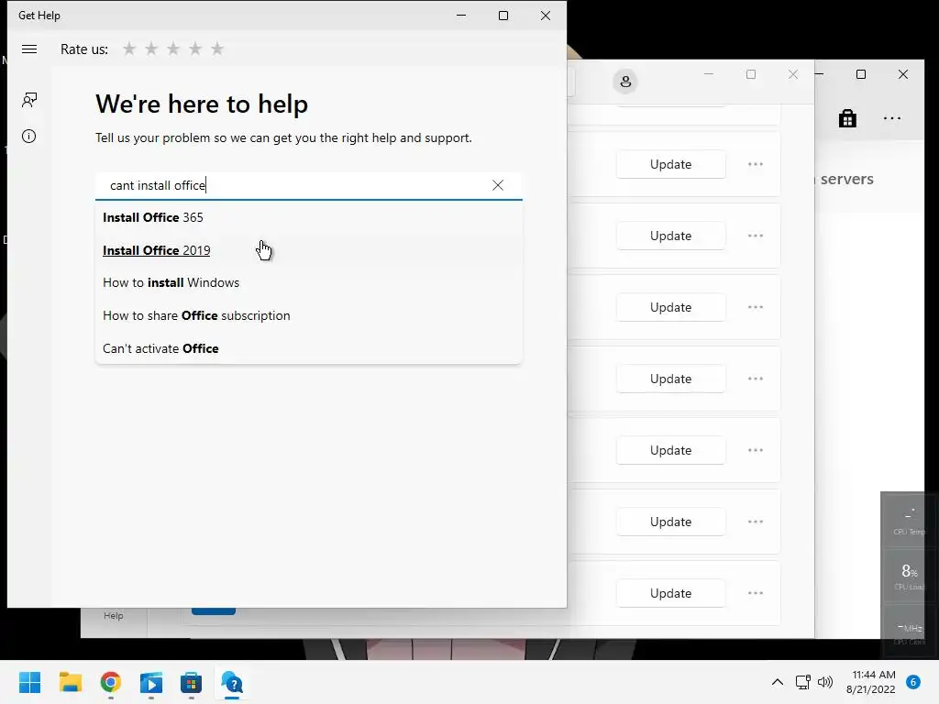Clear the search box text
The width and height of the screenshot is (939, 704).
498,185
